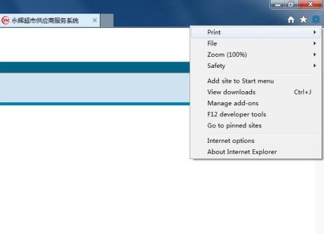
Task: Close the browser window
Action: pyautogui.click(x=310, y=5)
